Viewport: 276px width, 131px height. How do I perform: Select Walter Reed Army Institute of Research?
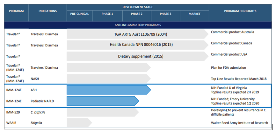[x=239, y=123]
